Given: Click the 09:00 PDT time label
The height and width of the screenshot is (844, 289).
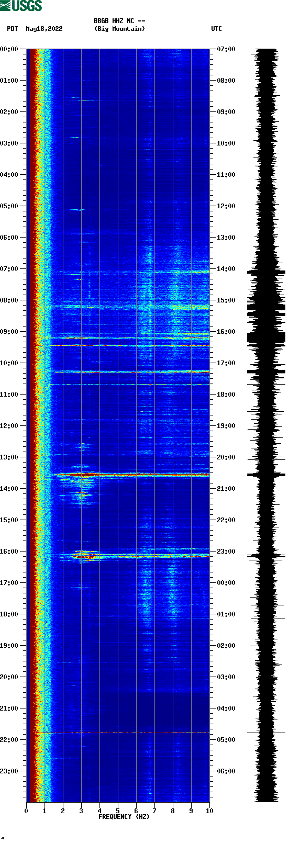Looking at the screenshot, I should [x=9, y=332].
